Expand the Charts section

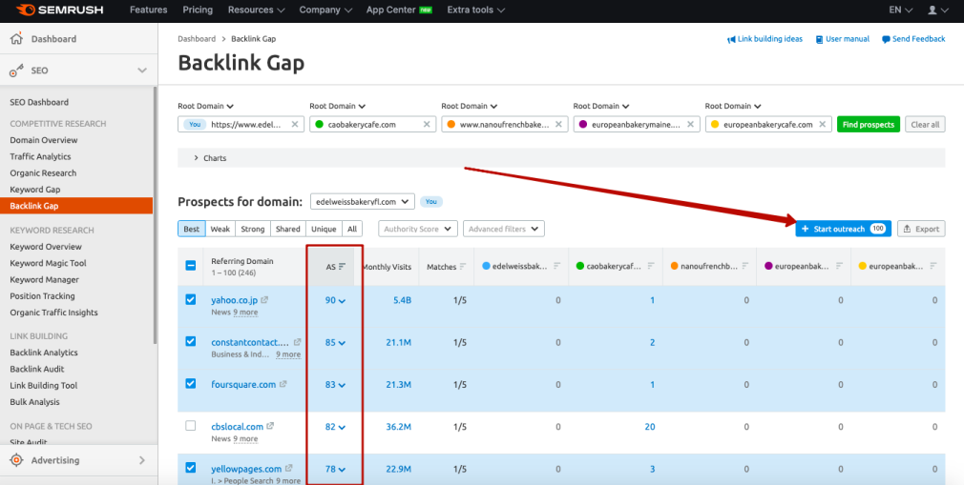pyautogui.click(x=197, y=158)
